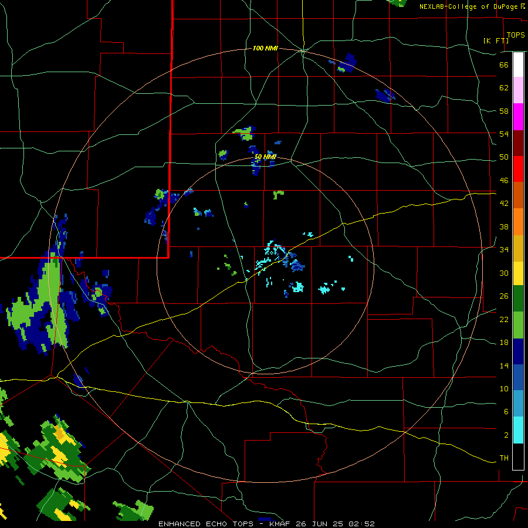The image size is (528, 528).
Task: Pick the maroon legend color block
Action: (x=518, y=143)
